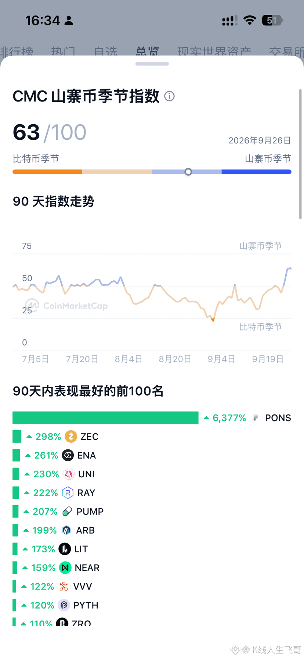304x659 pixels.
Task: Tap the info icon beside CMC 山寨币季节指数
Action: coord(169,96)
